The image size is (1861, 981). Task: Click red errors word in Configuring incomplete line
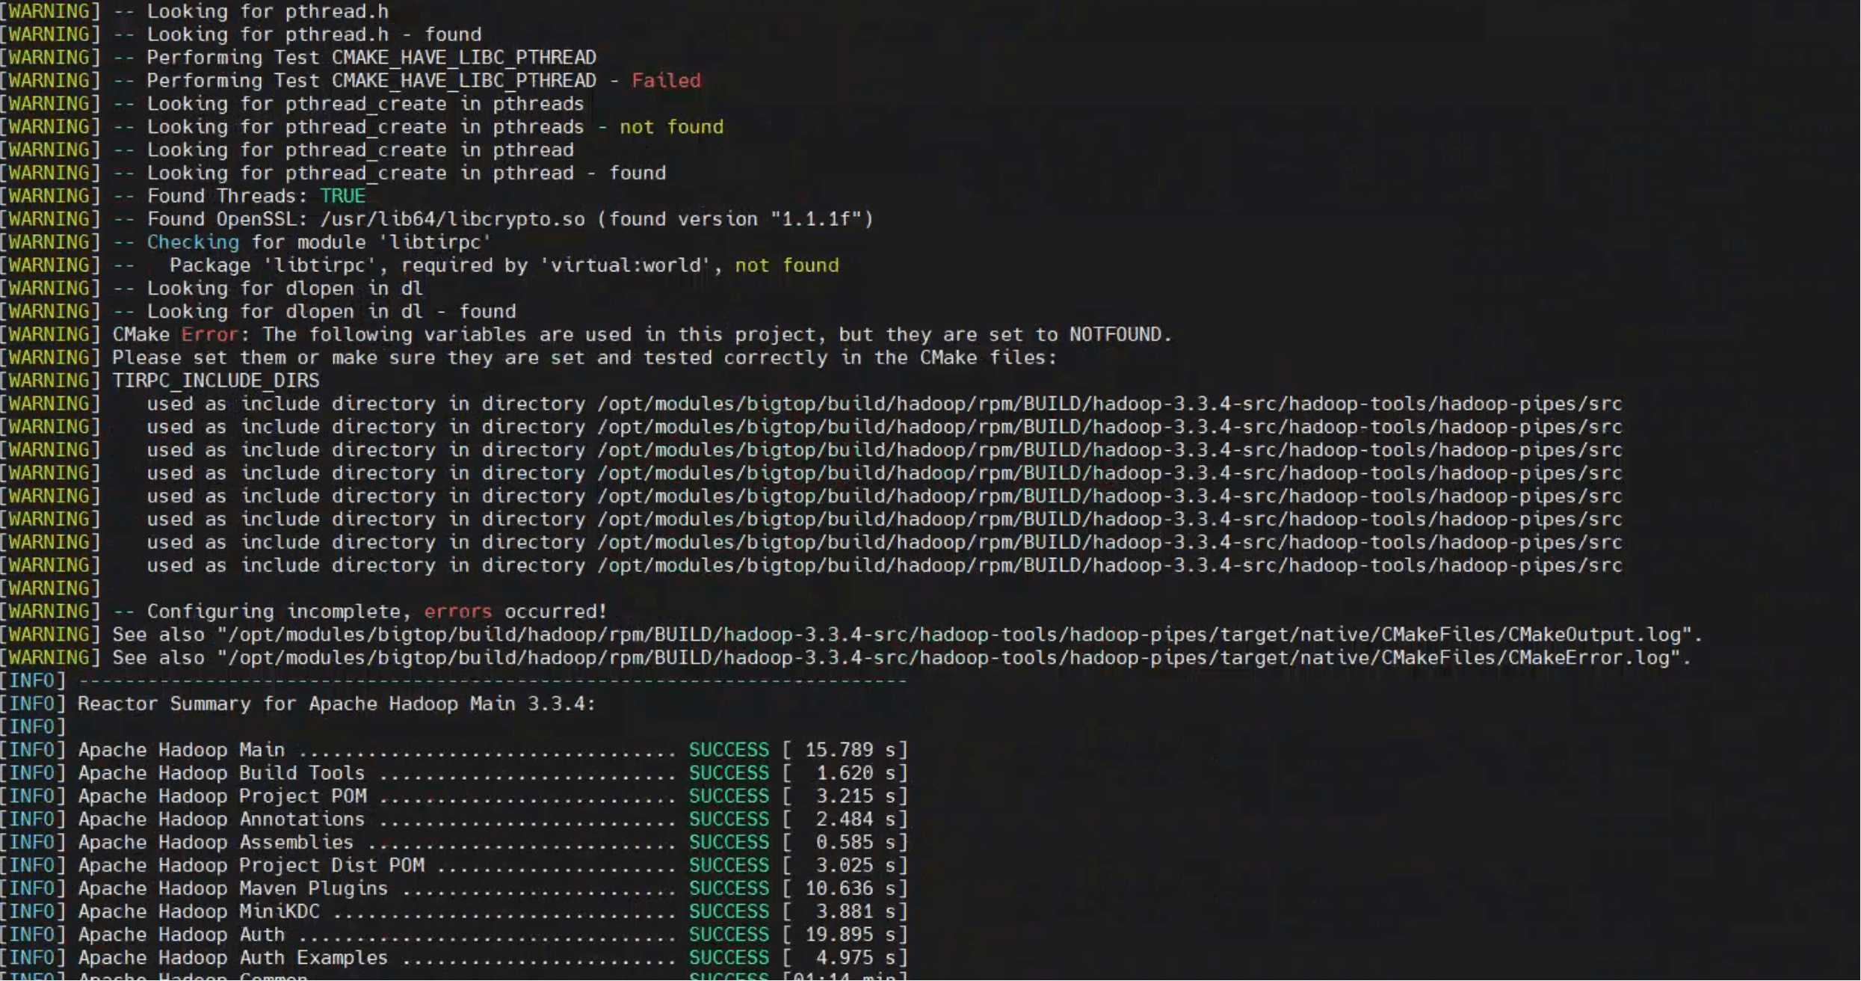(457, 612)
